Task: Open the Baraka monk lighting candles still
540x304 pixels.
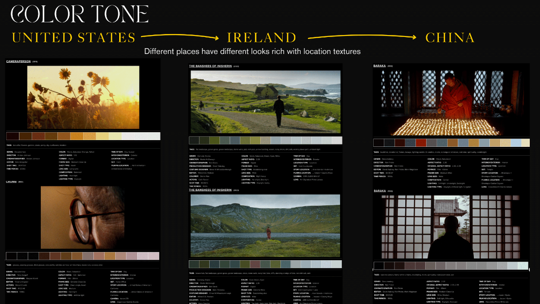Action: pyautogui.click(x=451, y=102)
